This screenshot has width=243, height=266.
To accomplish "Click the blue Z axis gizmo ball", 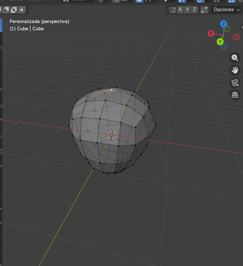I will 224,24.
